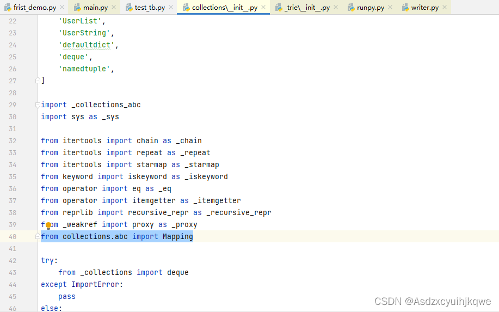Click _collections_abc on line 29
The image size is (499, 312).
pyautogui.click(x=106, y=105)
